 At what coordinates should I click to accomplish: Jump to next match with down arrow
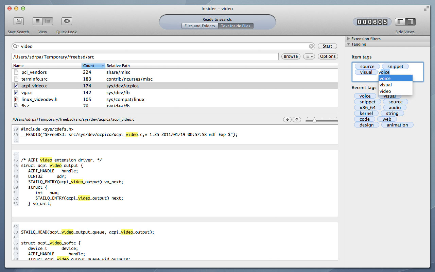287,119
